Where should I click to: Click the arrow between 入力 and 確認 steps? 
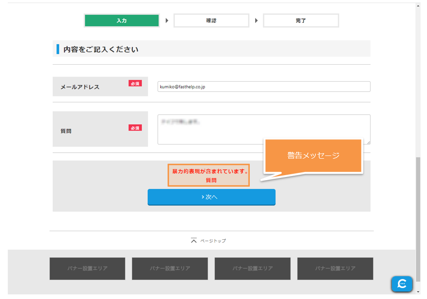click(167, 21)
